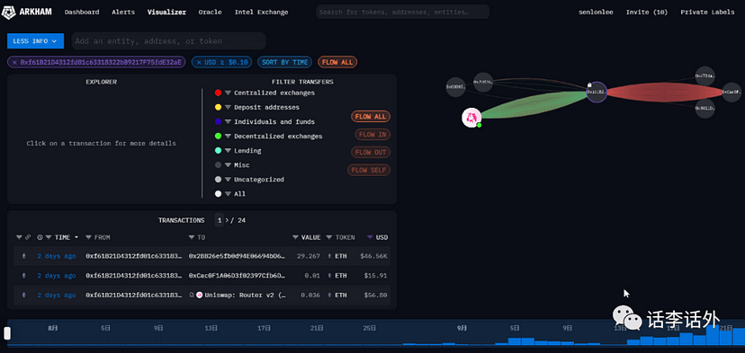
Task: Toggle the Uncategorized grey filter dot
Action: coord(218,180)
